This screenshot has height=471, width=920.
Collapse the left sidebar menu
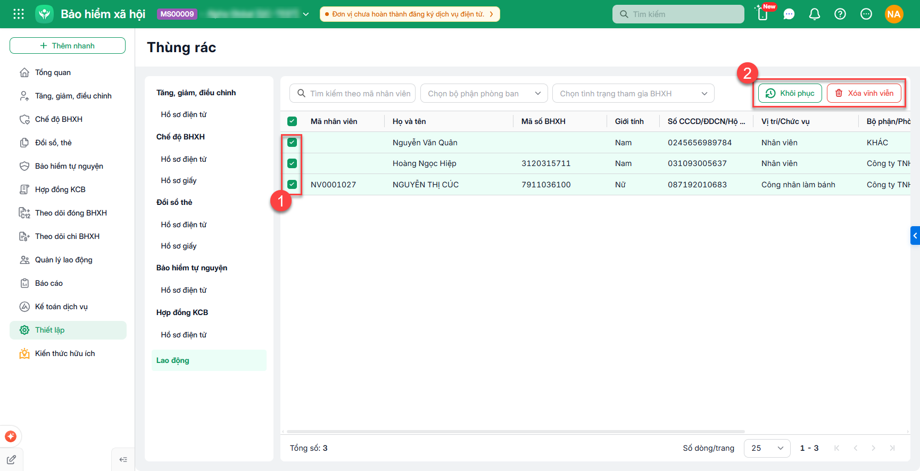point(123,460)
